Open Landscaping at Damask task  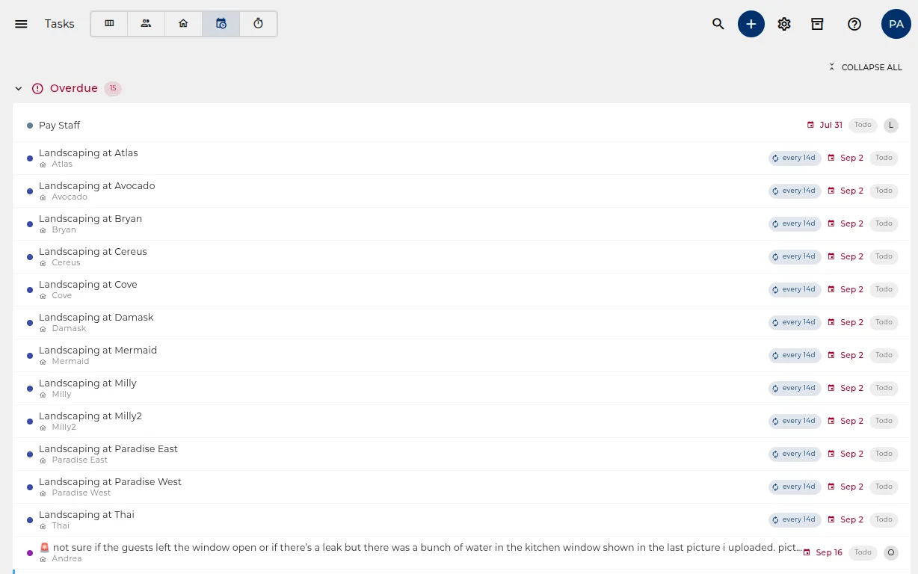461,322
